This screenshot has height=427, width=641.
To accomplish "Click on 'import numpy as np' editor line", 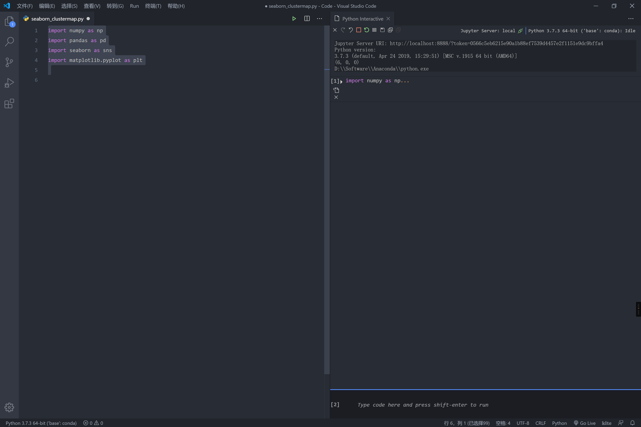I will (x=76, y=31).
